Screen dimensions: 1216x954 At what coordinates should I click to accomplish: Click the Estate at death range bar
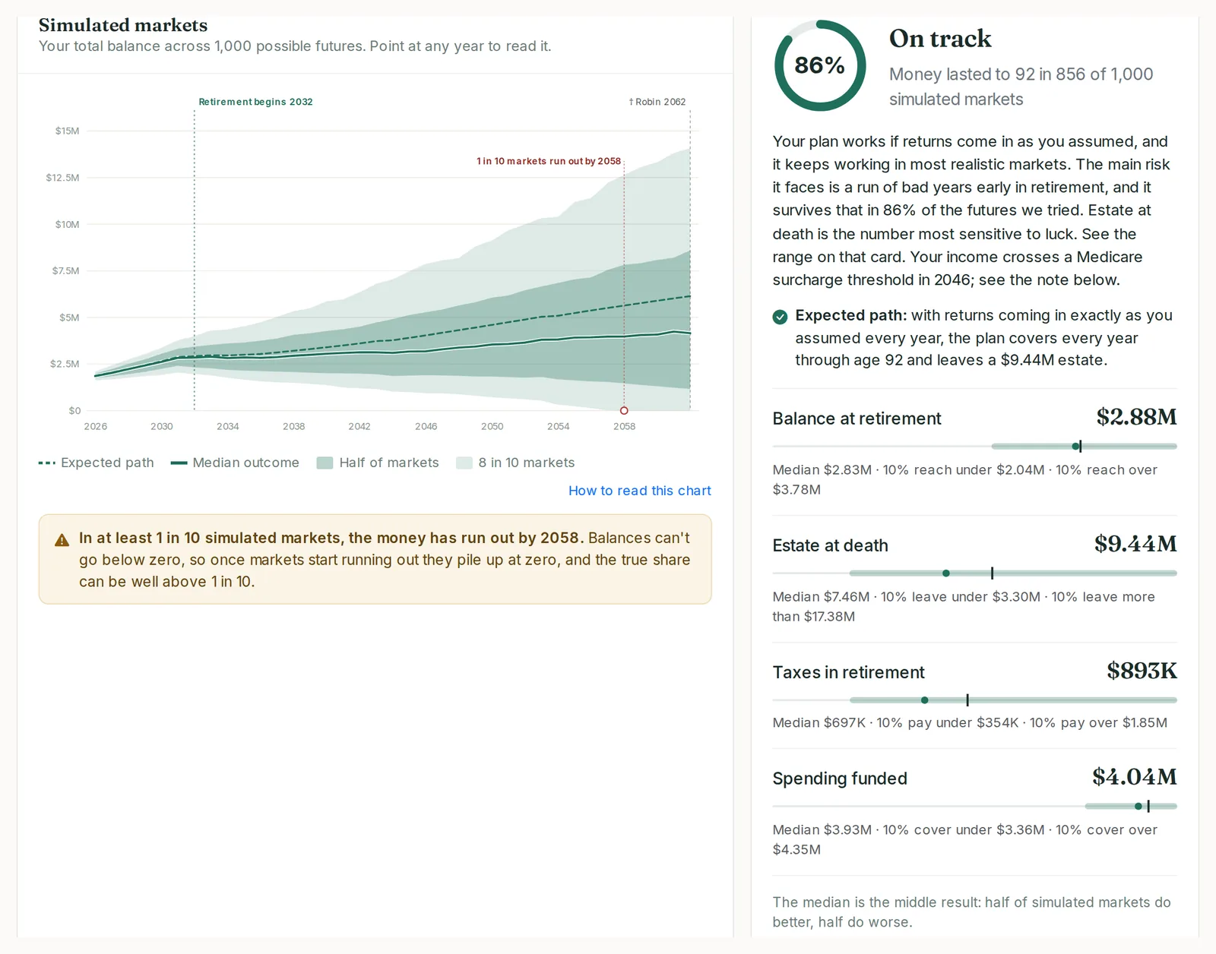974,573
